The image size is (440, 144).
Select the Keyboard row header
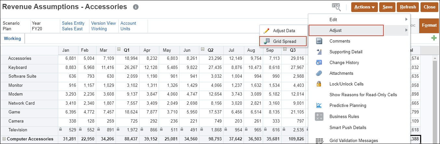pyautogui.click(x=29, y=68)
